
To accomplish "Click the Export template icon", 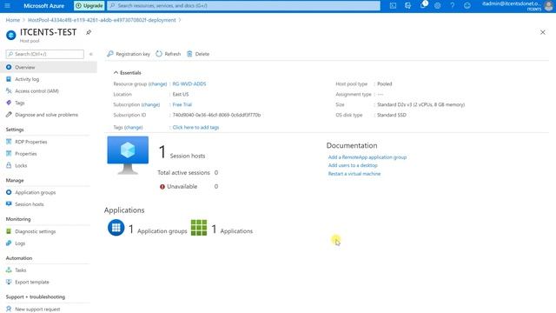I will coord(9,282).
